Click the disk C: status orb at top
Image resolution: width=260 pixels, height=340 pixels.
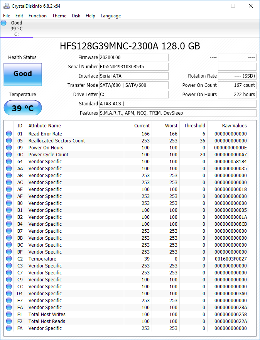[x=4, y=23]
